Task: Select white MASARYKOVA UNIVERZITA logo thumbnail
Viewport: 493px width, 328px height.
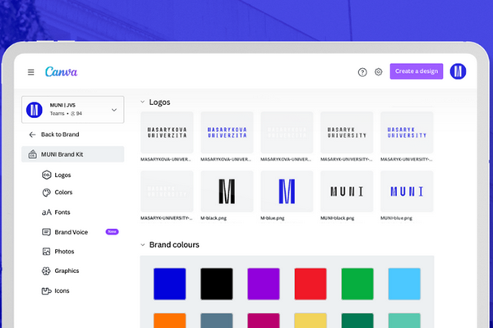Action: [287, 133]
